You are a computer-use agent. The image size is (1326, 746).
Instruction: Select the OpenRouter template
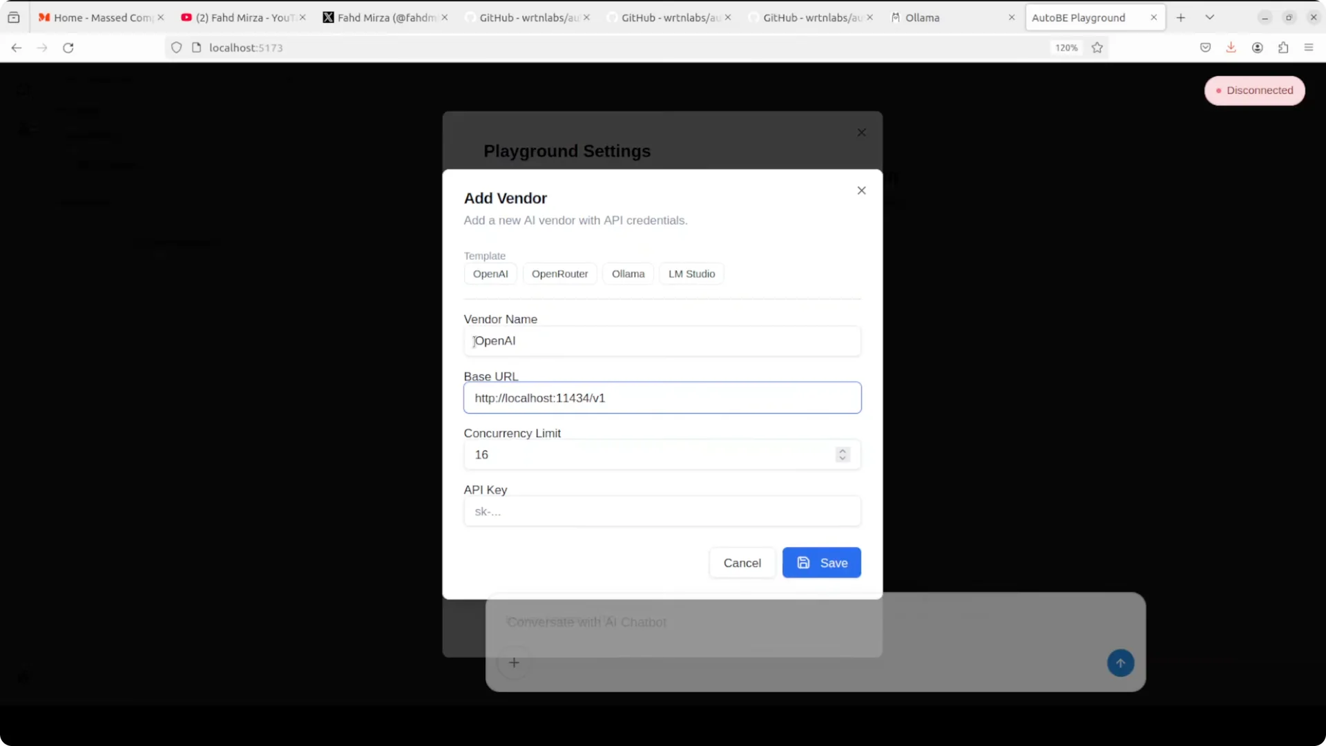coord(559,274)
